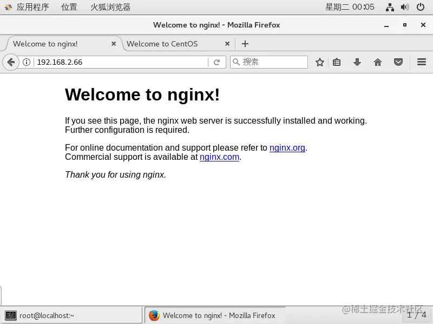Click the address bar showing 192.168.2.66
Viewport: 433px width, 324px height.
pyautogui.click(x=121, y=62)
